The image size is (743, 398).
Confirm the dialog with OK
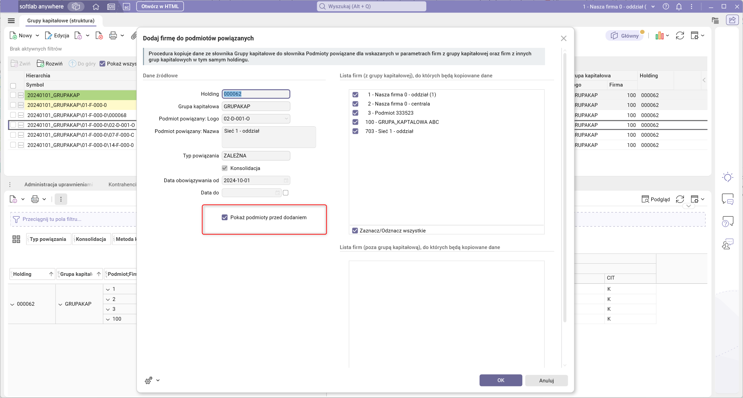pos(501,380)
